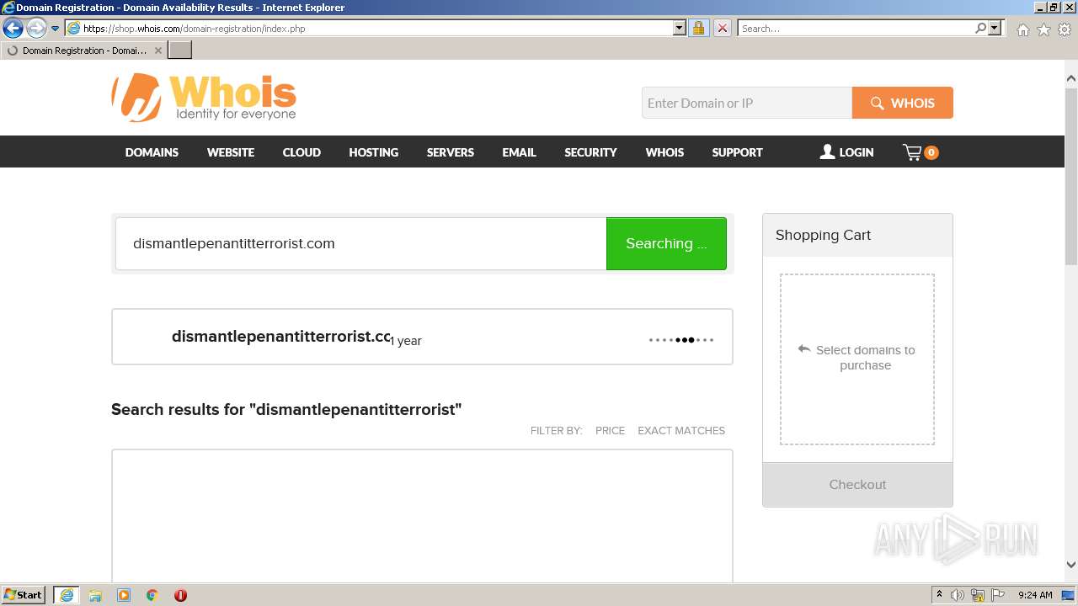Go back with the browser Back arrow
This screenshot has height=606, width=1078.
tap(13, 29)
